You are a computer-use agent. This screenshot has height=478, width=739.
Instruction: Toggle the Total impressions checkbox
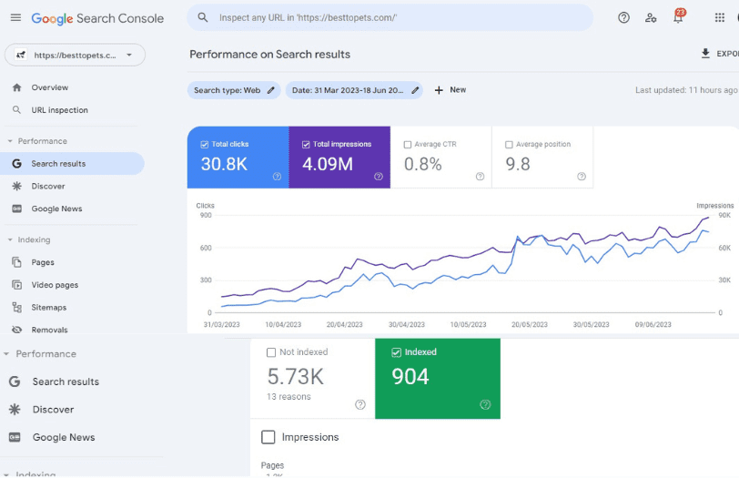(x=306, y=145)
